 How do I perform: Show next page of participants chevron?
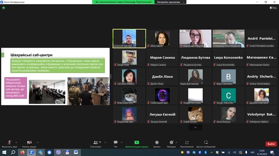pyautogui.click(x=195, y=127)
